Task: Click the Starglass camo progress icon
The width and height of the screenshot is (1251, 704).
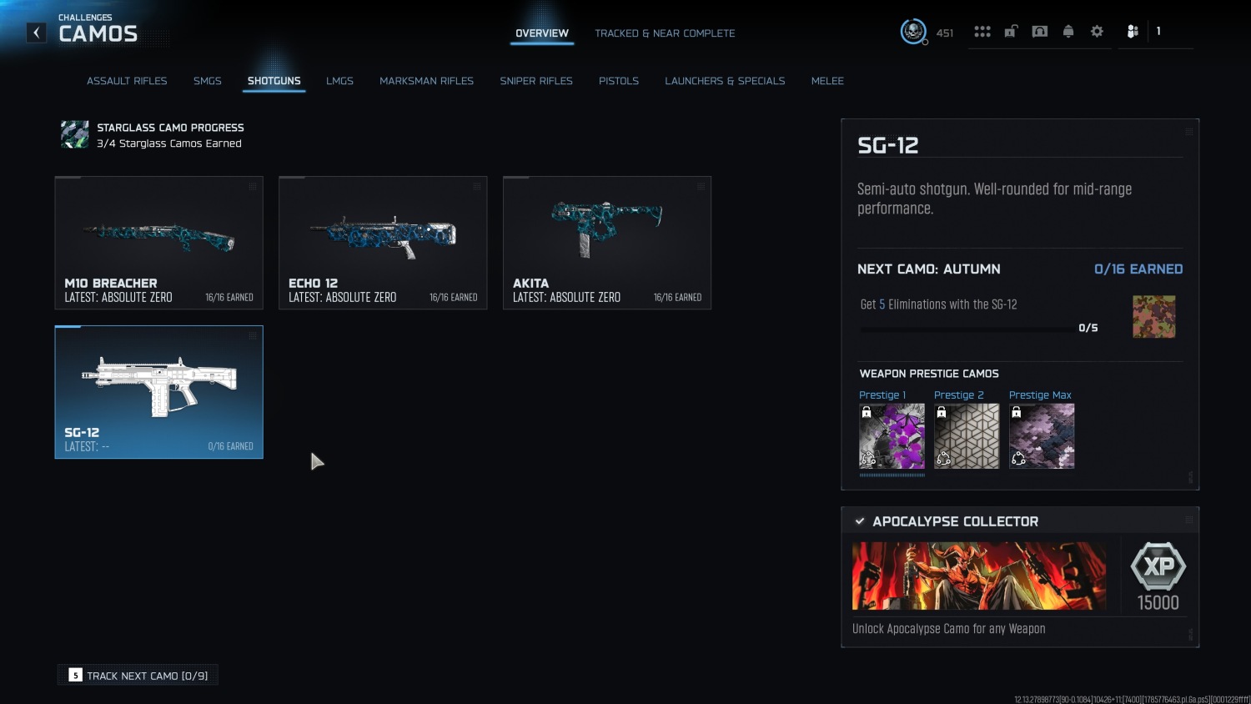Action: tap(75, 134)
